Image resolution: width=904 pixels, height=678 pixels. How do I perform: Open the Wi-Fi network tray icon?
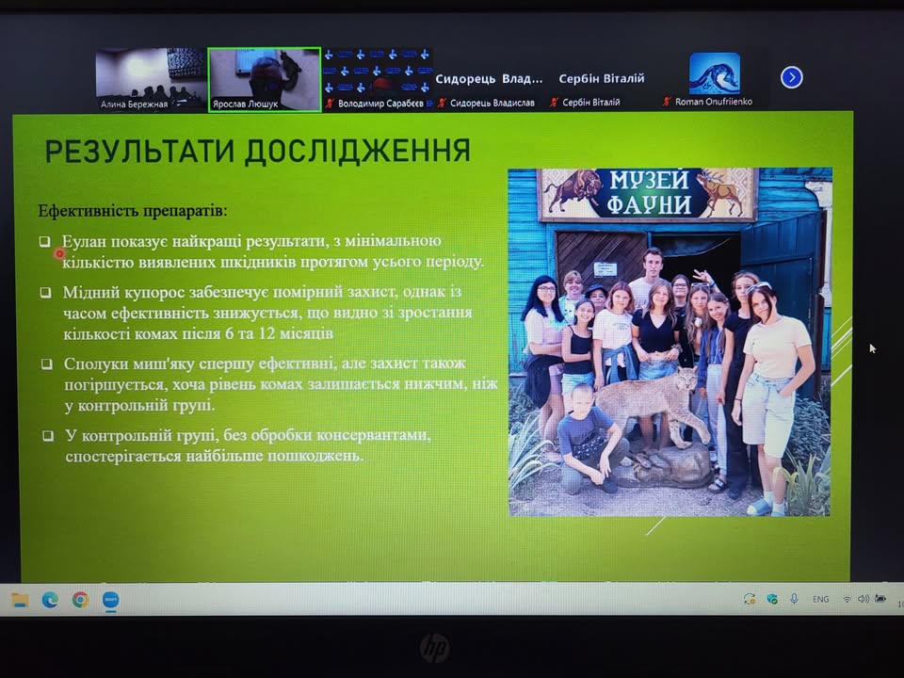[847, 600]
